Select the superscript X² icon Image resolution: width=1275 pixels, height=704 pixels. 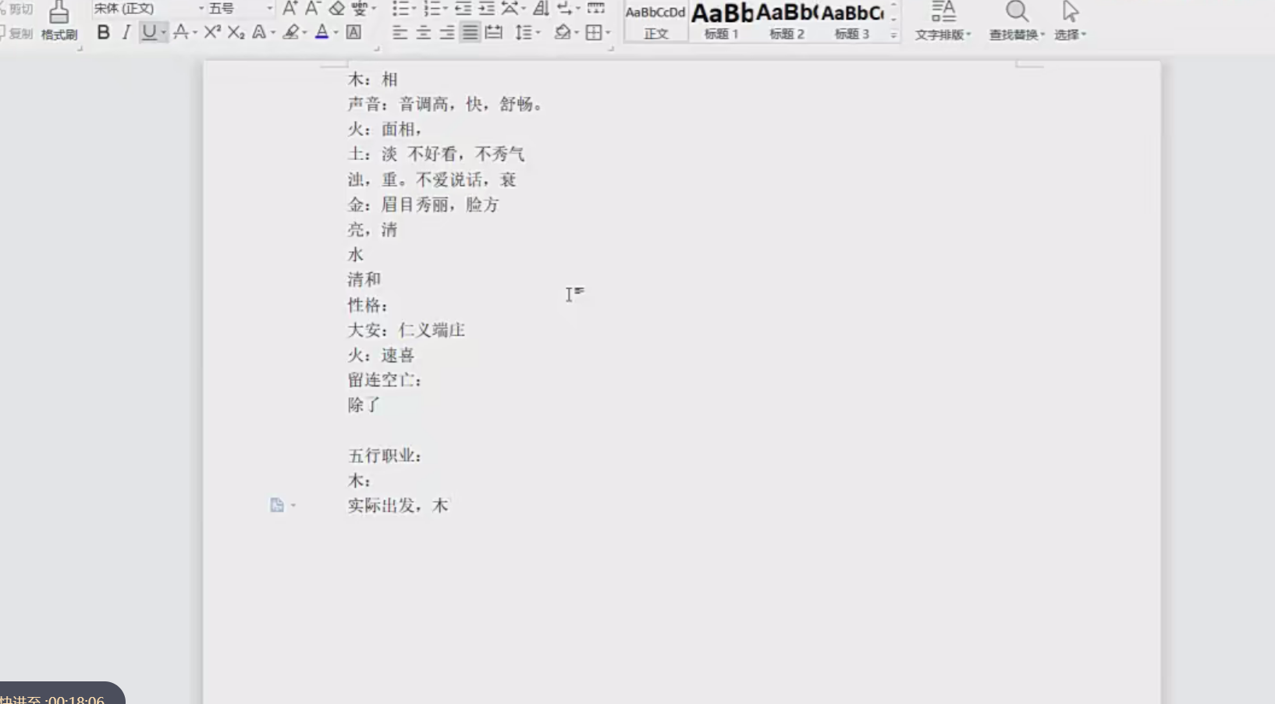click(211, 32)
